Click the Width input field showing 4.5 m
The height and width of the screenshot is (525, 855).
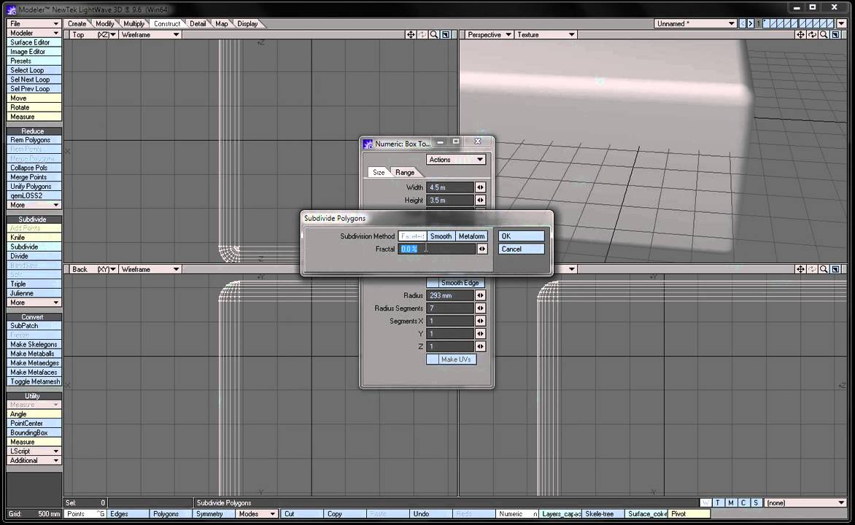point(450,187)
